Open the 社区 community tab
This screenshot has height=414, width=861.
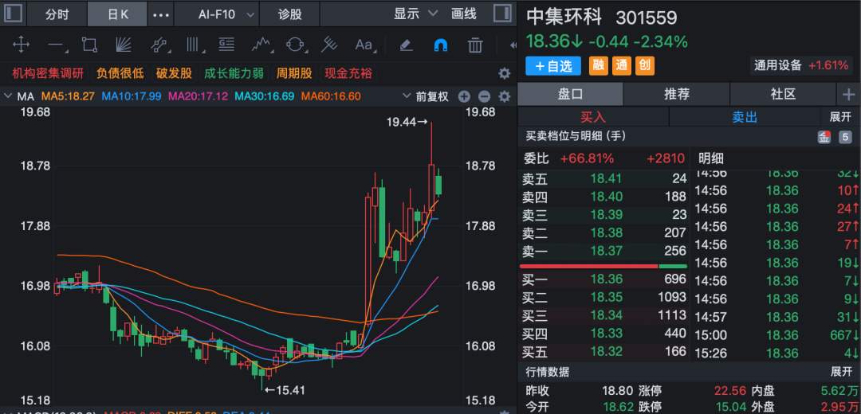[783, 94]
